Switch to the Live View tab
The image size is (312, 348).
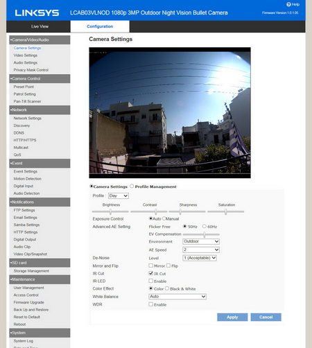pos(40,26)
